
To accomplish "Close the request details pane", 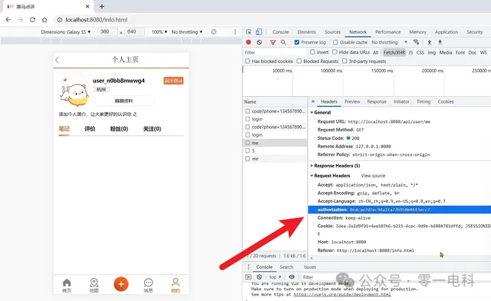I will (313, 101).
